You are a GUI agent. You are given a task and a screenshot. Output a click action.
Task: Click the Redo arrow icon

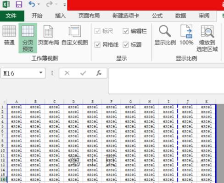point(49,4)
